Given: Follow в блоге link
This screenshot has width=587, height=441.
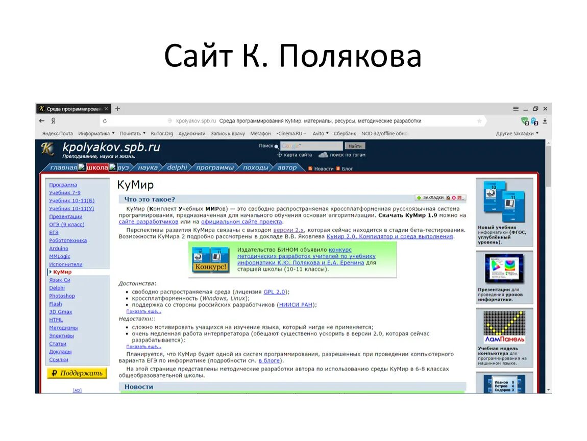Looking at the screenshot, I should [269, 360].
